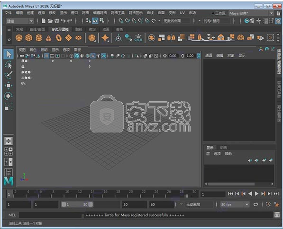Create a polygon torus from the shelf

pyautogui.click(x=59, y=38)
